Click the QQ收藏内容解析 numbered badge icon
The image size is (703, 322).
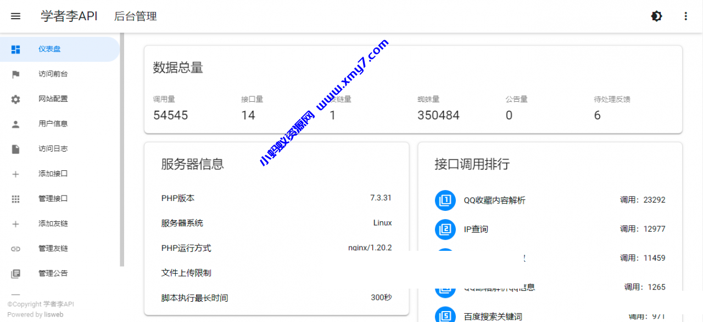pyautogui.click(x=445, y=200)
